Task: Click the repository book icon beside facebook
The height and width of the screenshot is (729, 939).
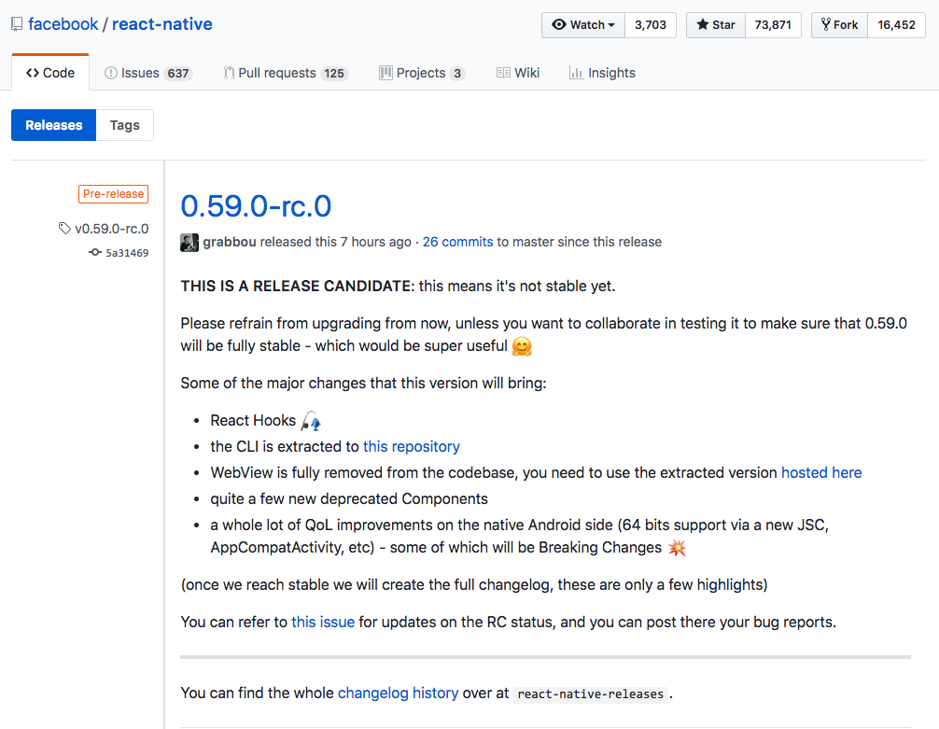Action: 17,24
